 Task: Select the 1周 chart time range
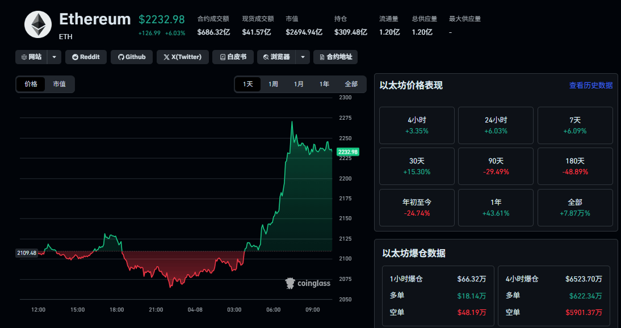pyautogui.click(x=273, y=84)
